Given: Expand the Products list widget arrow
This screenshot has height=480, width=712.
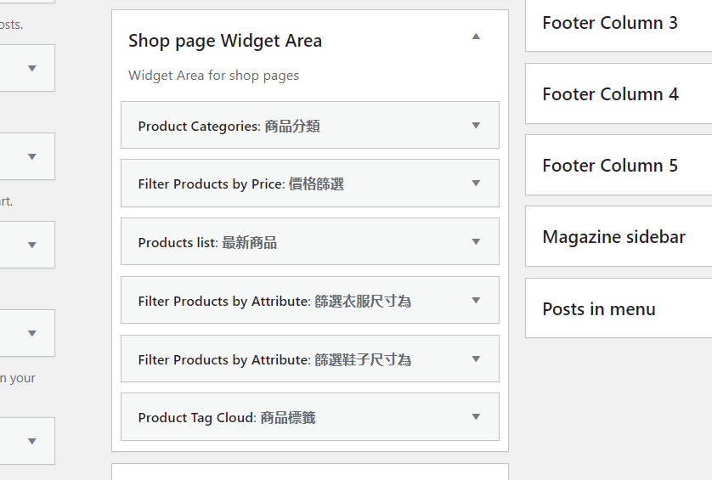Looking at the screenshot, I should (476, 242).
